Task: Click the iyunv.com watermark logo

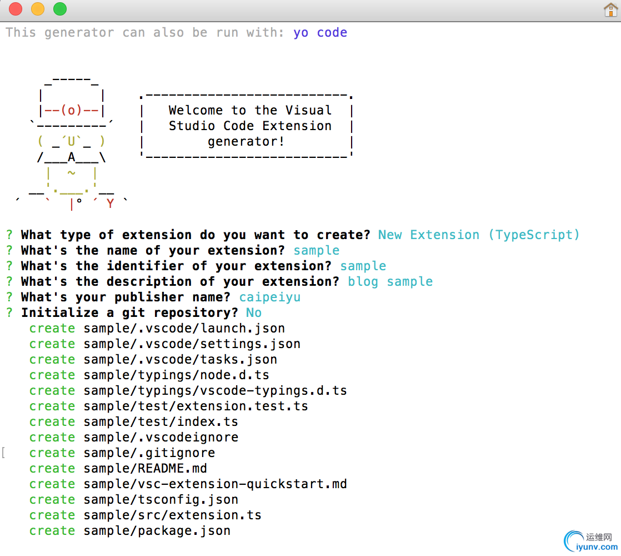Action: [x=590, y=541]
